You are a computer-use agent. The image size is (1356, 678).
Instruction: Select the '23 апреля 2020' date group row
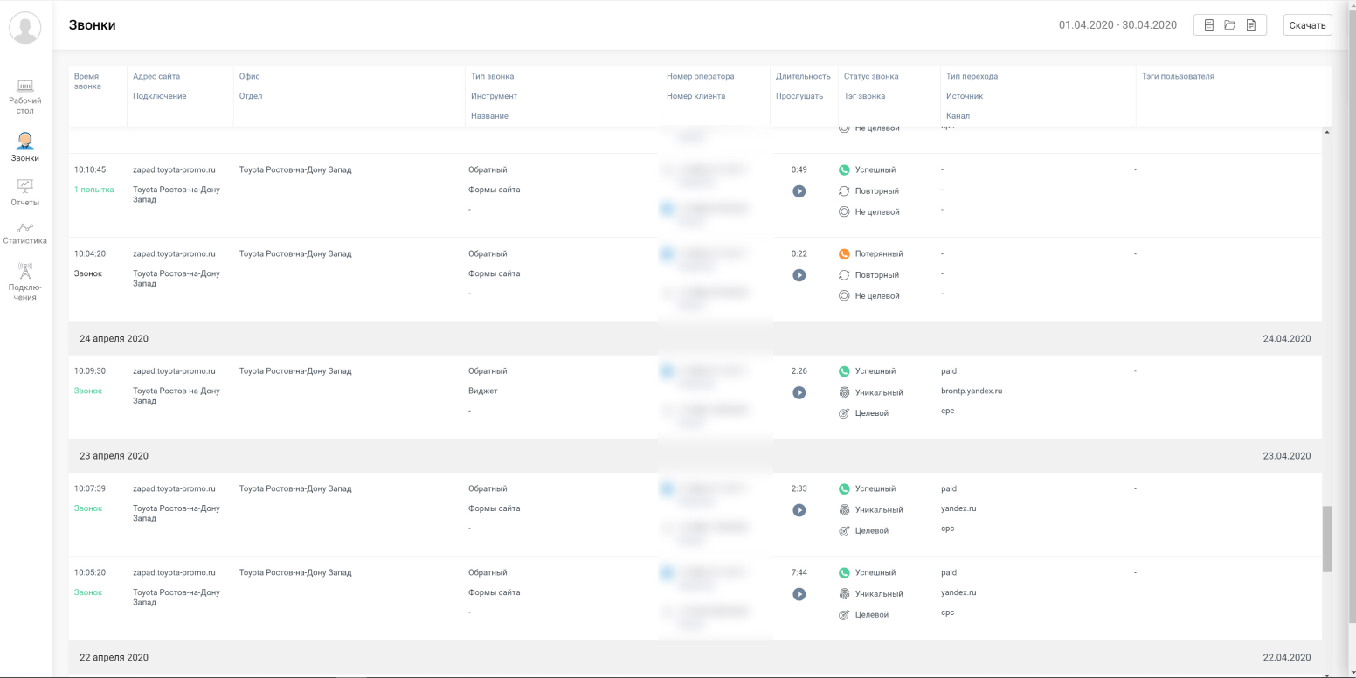(695, 455)
